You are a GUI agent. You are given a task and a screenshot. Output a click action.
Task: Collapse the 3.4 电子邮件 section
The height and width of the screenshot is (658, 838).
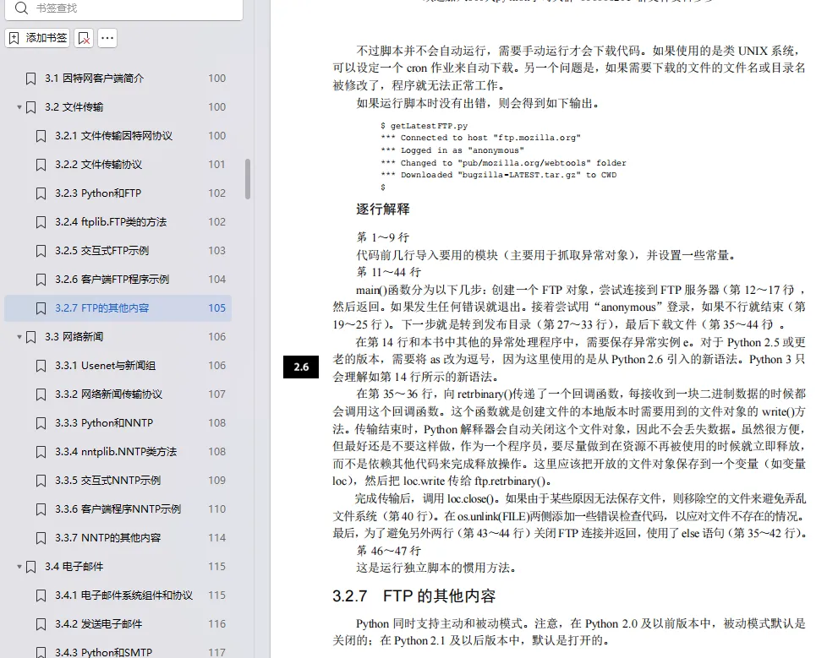(x=19, y=566)
